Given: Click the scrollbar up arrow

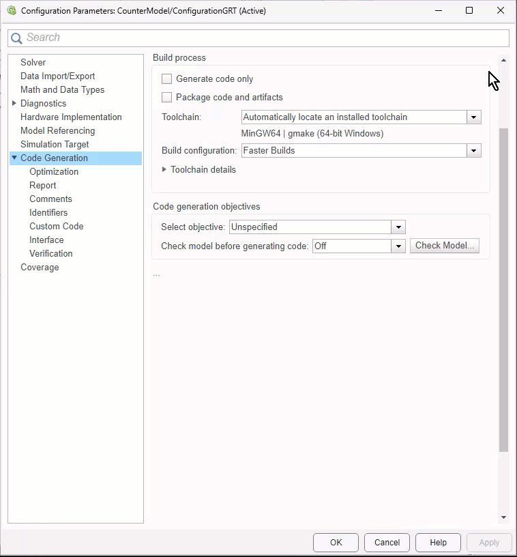Looking at the screenshot, I should 504,61.
